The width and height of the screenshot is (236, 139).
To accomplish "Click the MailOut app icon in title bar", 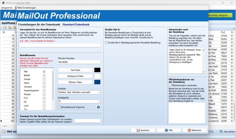I will tap(3, 3).
